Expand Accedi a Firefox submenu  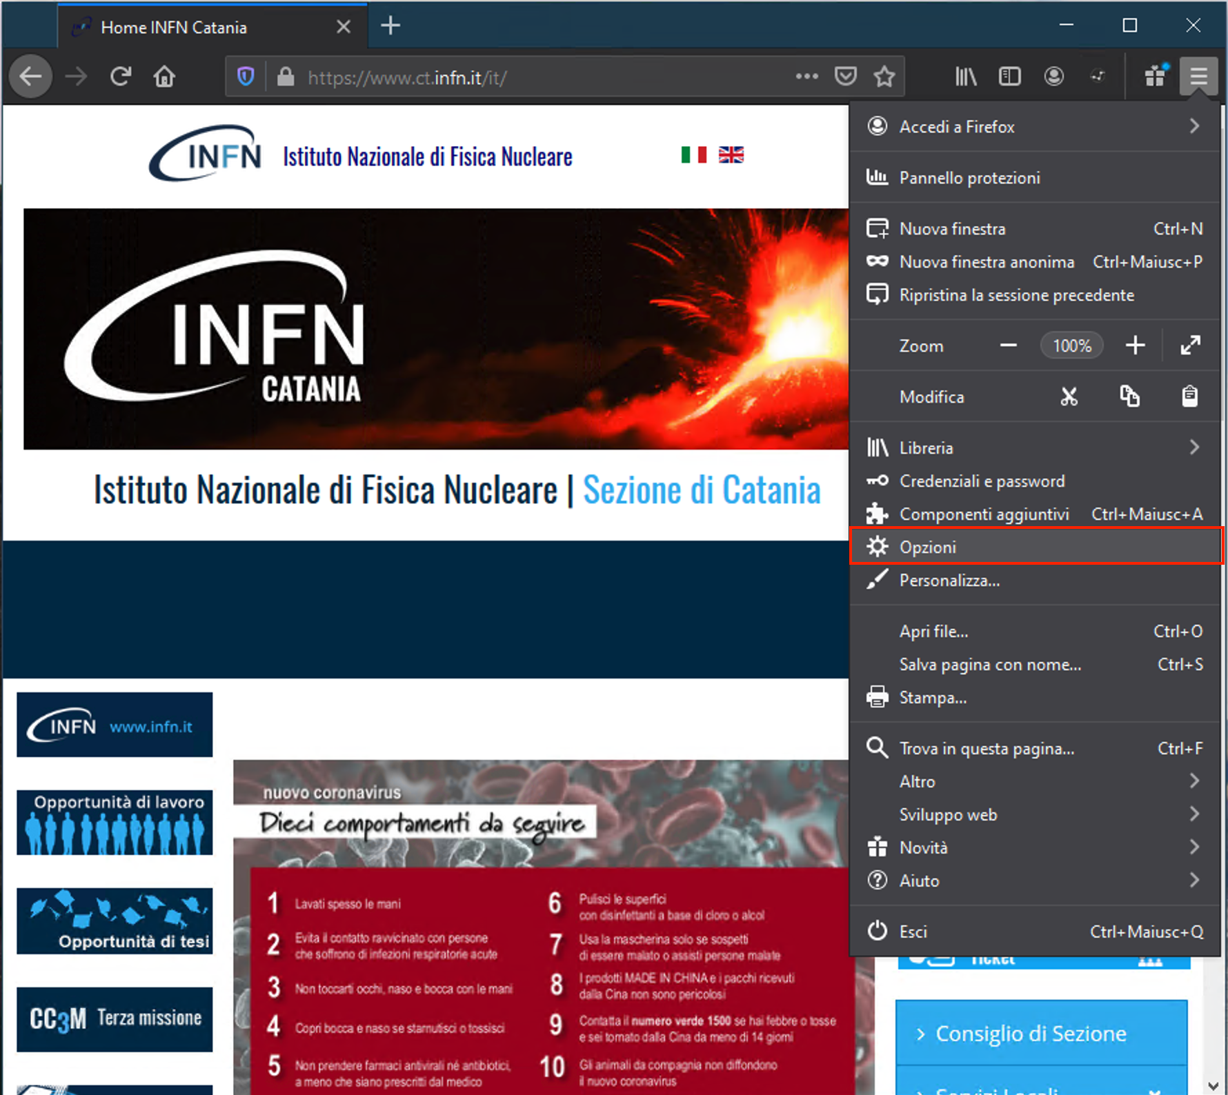tap(1035, 126)
